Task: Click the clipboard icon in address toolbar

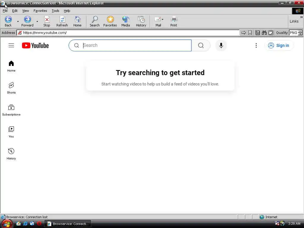Action: point(271,33)
